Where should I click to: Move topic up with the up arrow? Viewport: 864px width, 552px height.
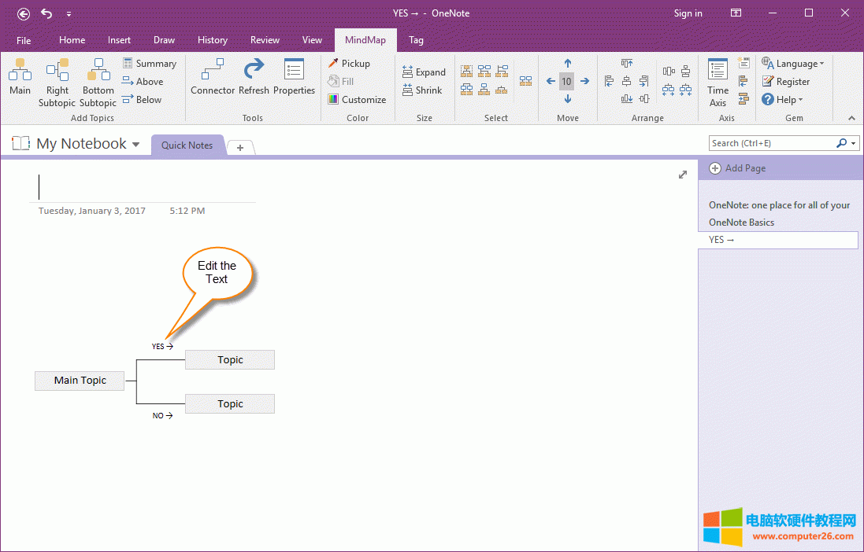point(567,64)
